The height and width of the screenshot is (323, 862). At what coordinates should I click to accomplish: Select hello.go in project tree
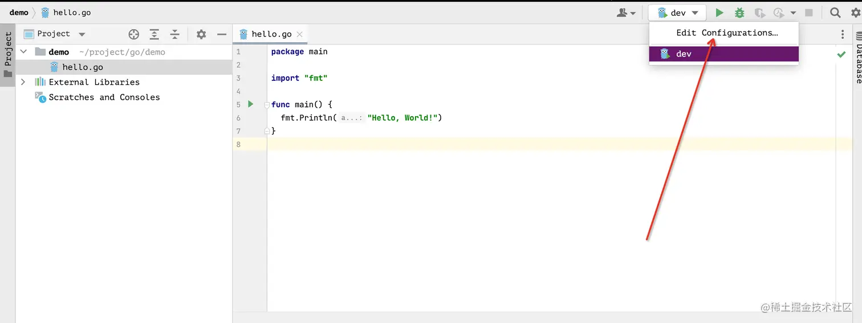point(124,67)
